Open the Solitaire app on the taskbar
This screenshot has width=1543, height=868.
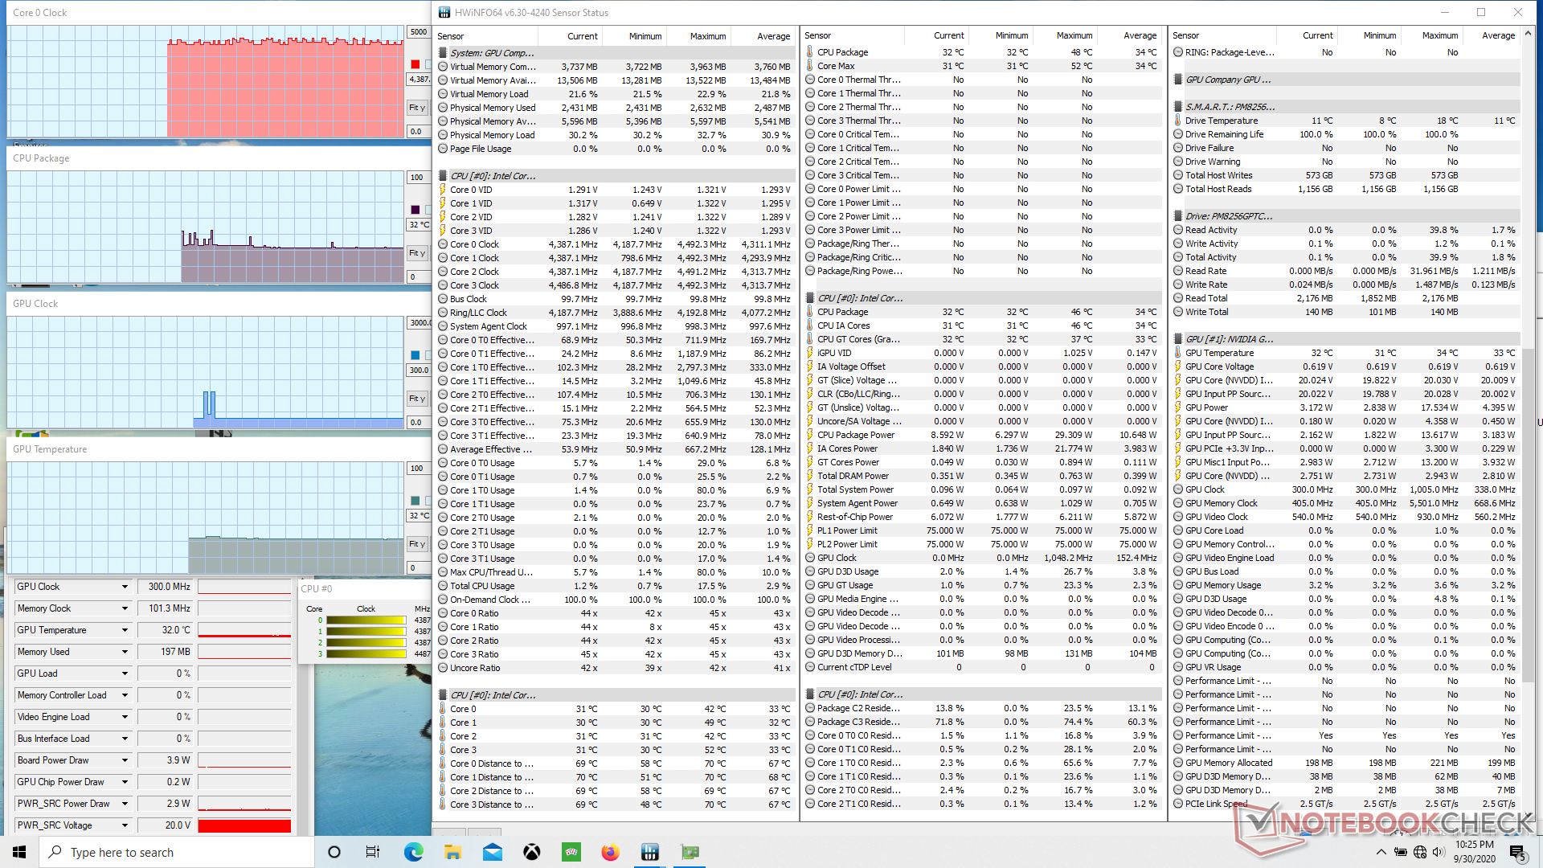571,852
